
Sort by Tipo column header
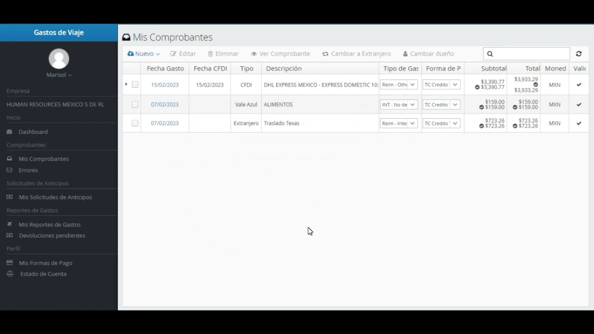pyautogui.click(x=247, y=68)
